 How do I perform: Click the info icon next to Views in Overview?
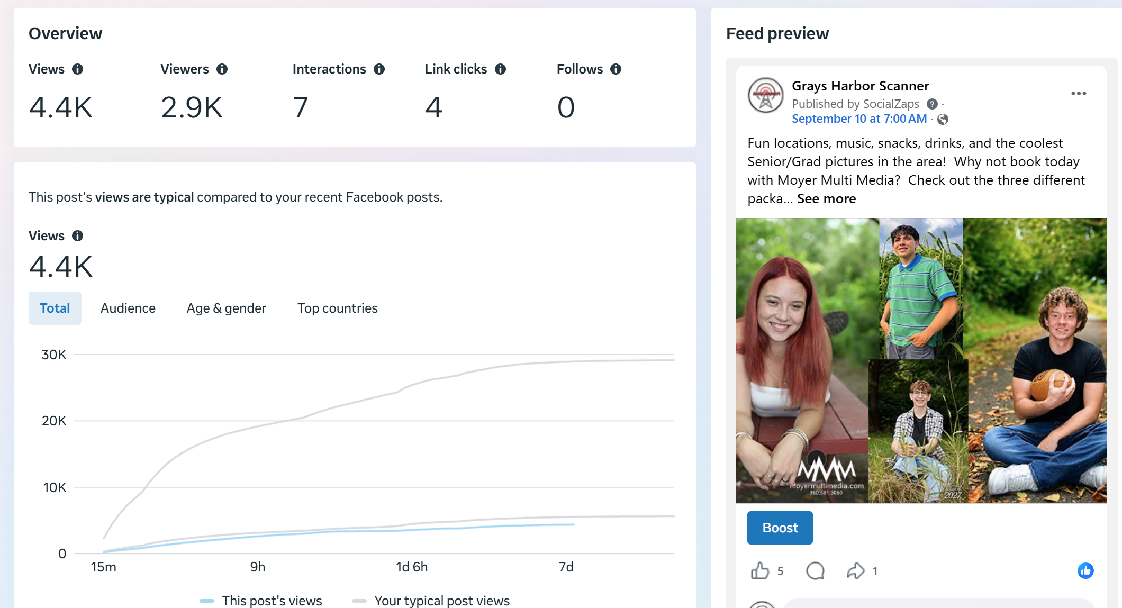(77, 69)
